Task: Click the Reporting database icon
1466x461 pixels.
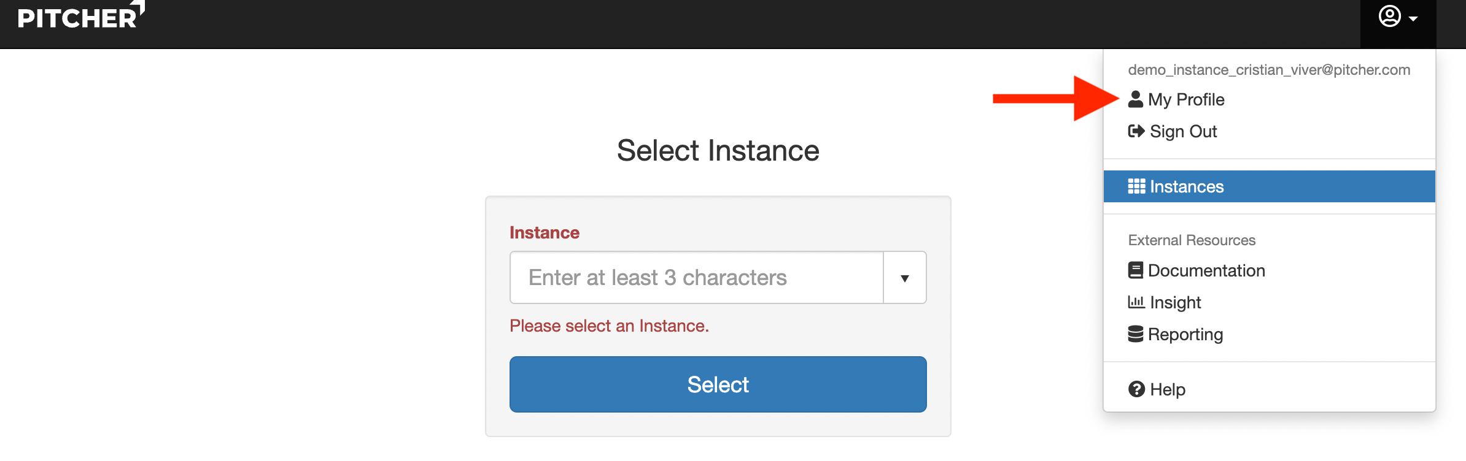Action: coord(1136,334)
